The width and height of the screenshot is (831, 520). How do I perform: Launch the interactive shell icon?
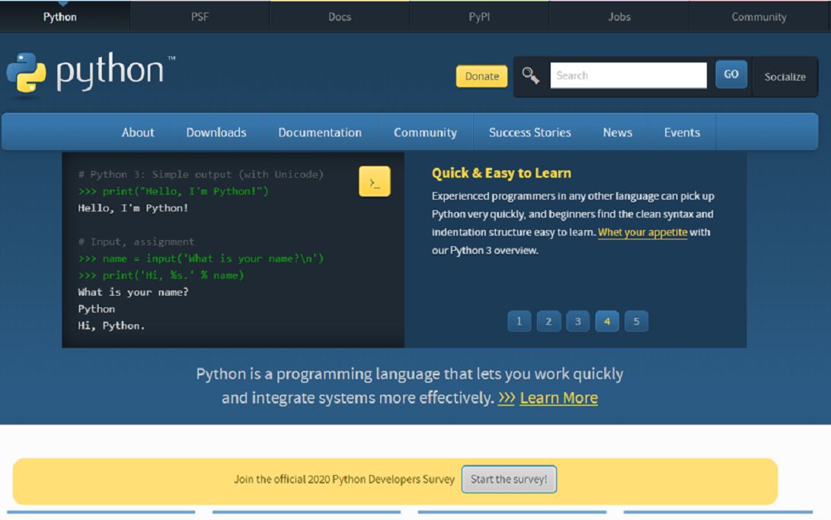375,181
